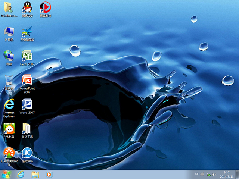Select the Excel 2007 desktop shortcut
The image size is (239, 179).
pyautogui.click(x=27, y=56)
